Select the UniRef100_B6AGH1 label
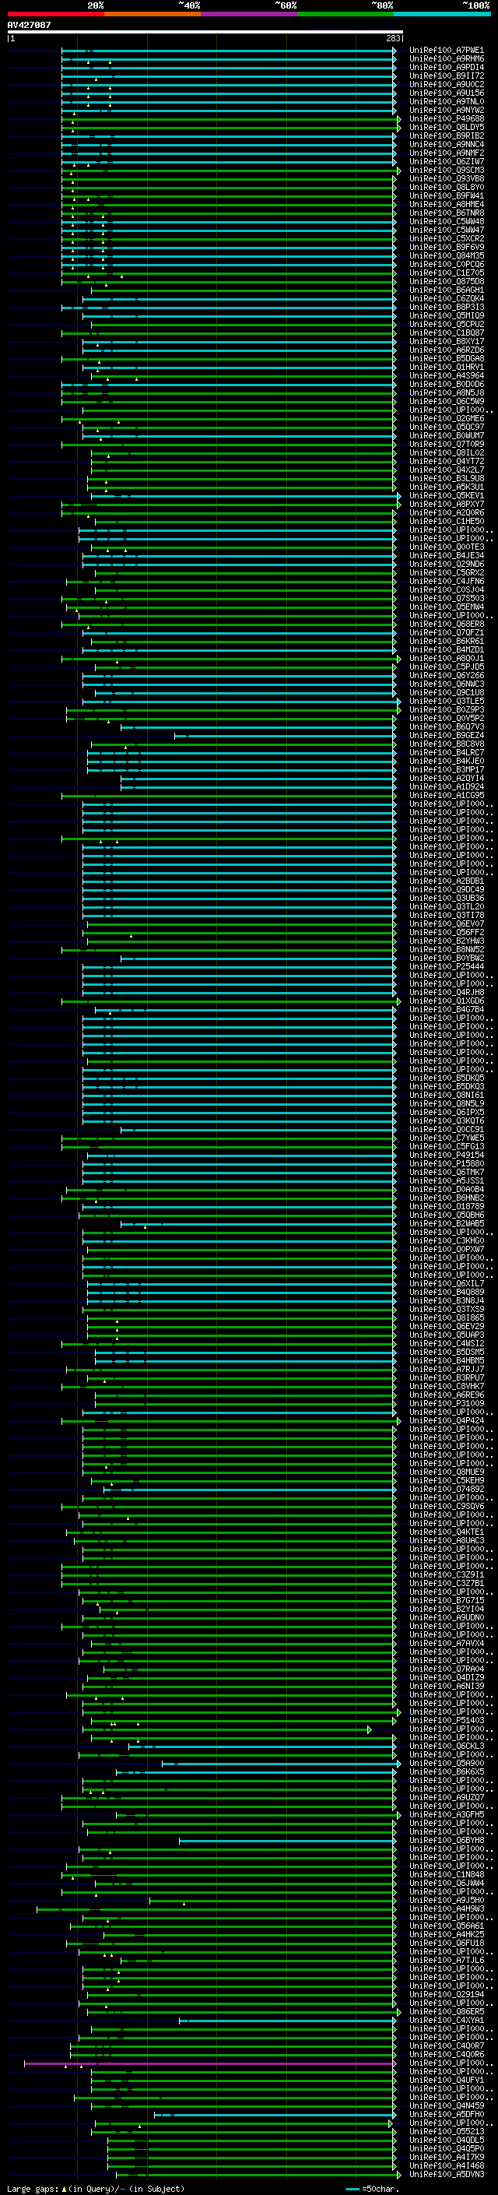Viewport: 498px width, 2195px height. (446, 290)
